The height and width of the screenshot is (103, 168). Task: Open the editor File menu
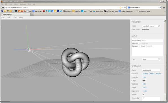point(3,18)
